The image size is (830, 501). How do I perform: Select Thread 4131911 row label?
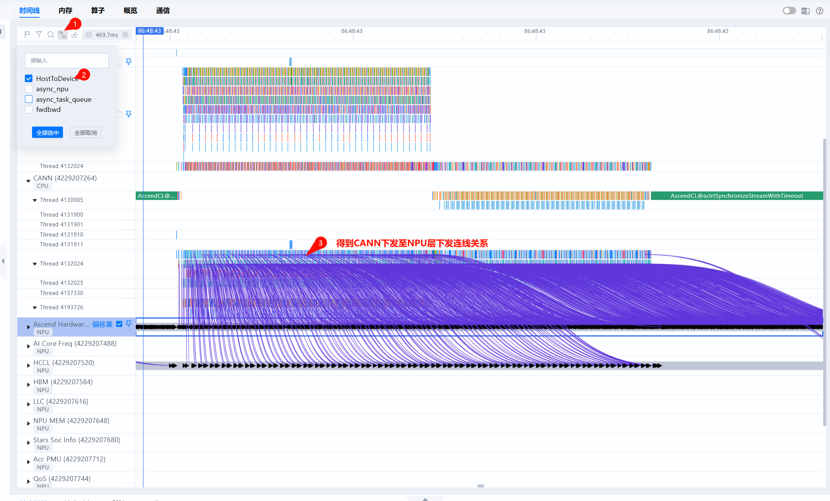[x=61, y=244]
